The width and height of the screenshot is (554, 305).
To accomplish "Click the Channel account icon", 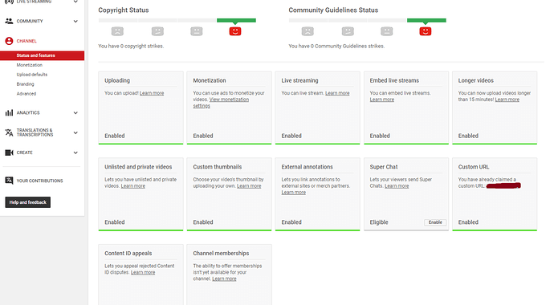I will [9, 41].
